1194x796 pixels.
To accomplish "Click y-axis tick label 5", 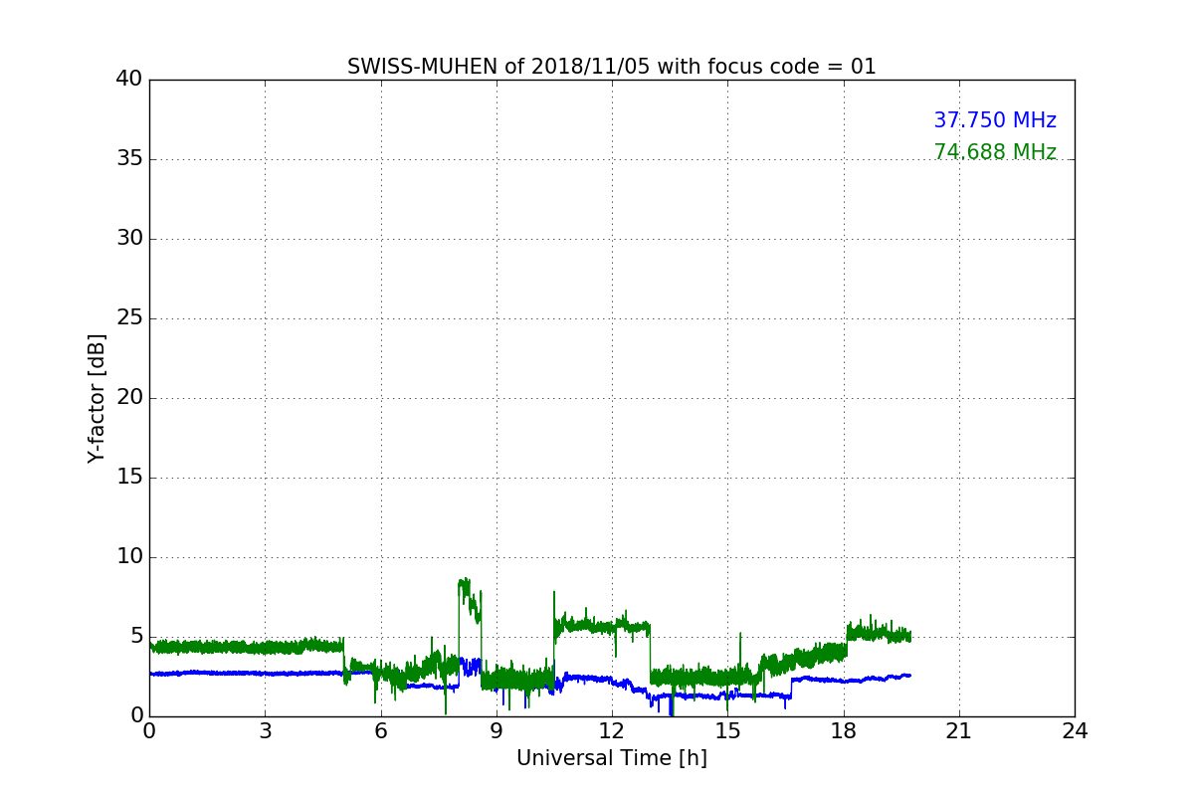I will tap(135, 637).
